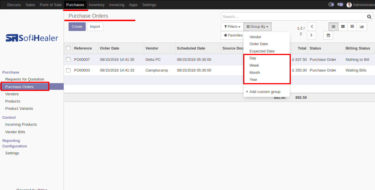
Task: Open Settings under Configuration in sidebar
Action: pyautogui.click(x=12, y=153)
